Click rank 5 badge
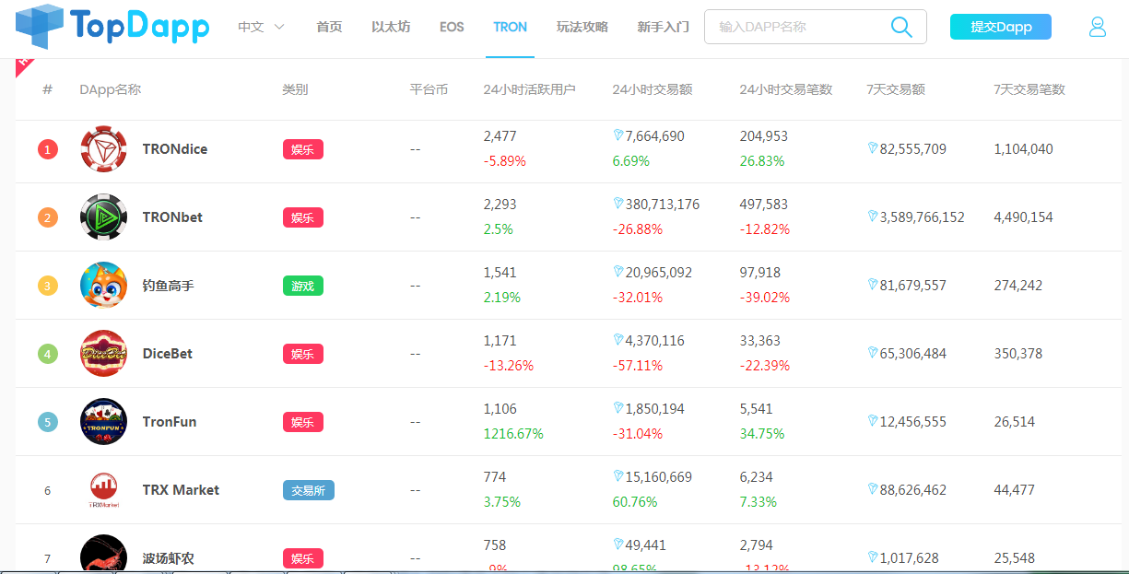This screenshot has width=1129, height=574. coord(48,422)
